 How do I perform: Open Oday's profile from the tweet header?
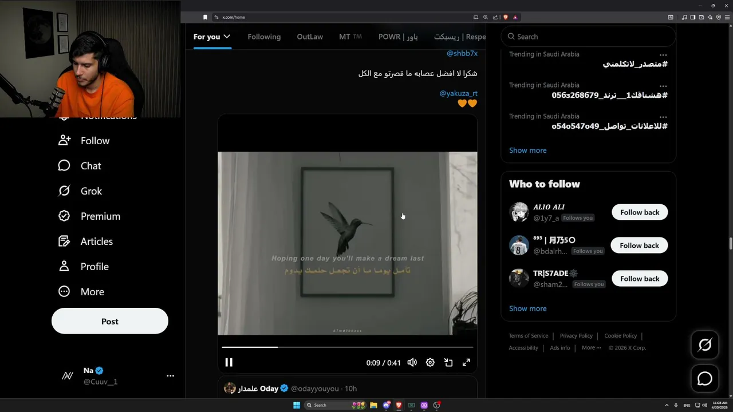(258, 389)
